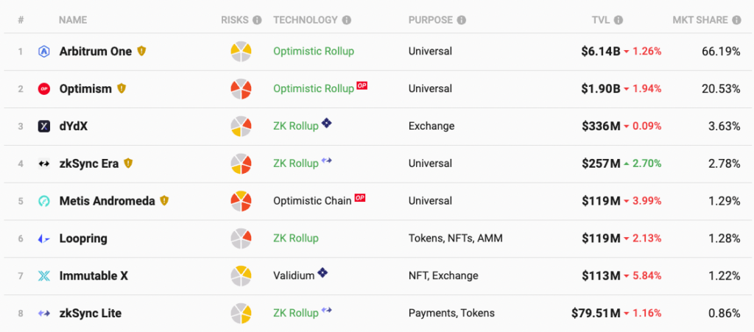This screenshot has height=332, width=754.
Task: Click the Immutable X logo icon
Action: click(43, 276)
